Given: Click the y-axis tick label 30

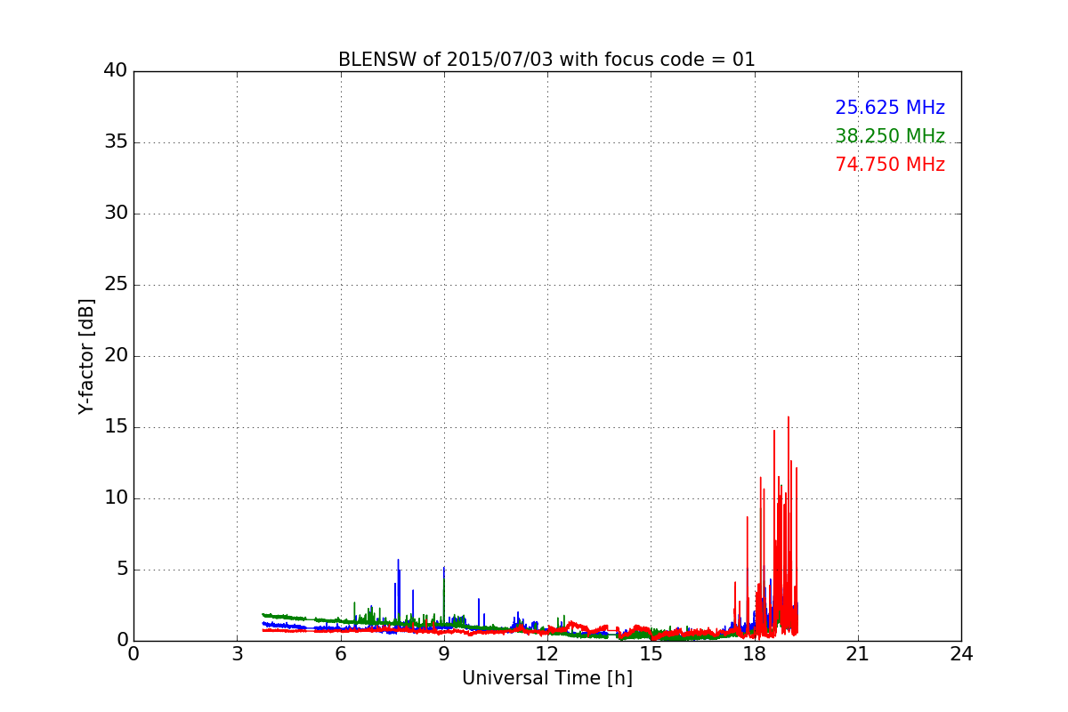Looking at the screenshot, I should [116, 214].
